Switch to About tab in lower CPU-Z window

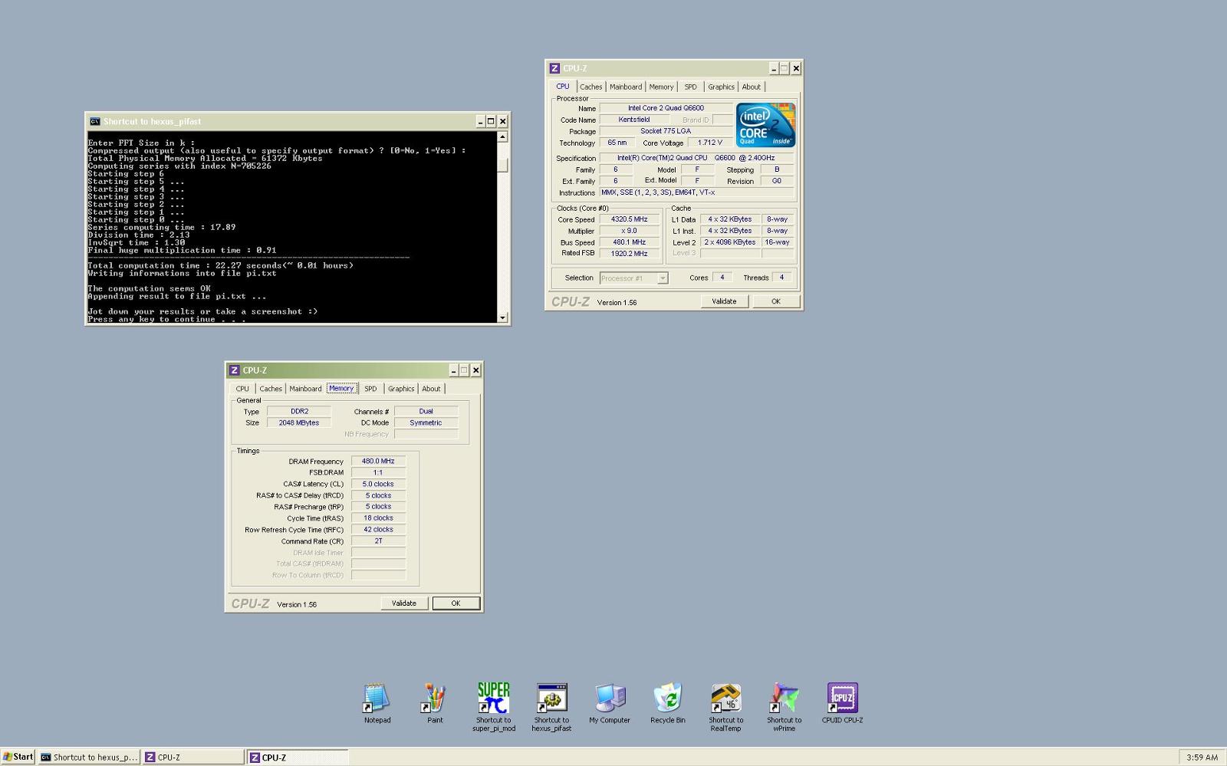click(x=431, y=389)
